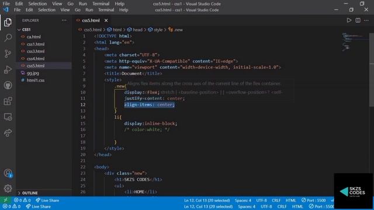Open Help menu in the VS Code logo row

123,10
